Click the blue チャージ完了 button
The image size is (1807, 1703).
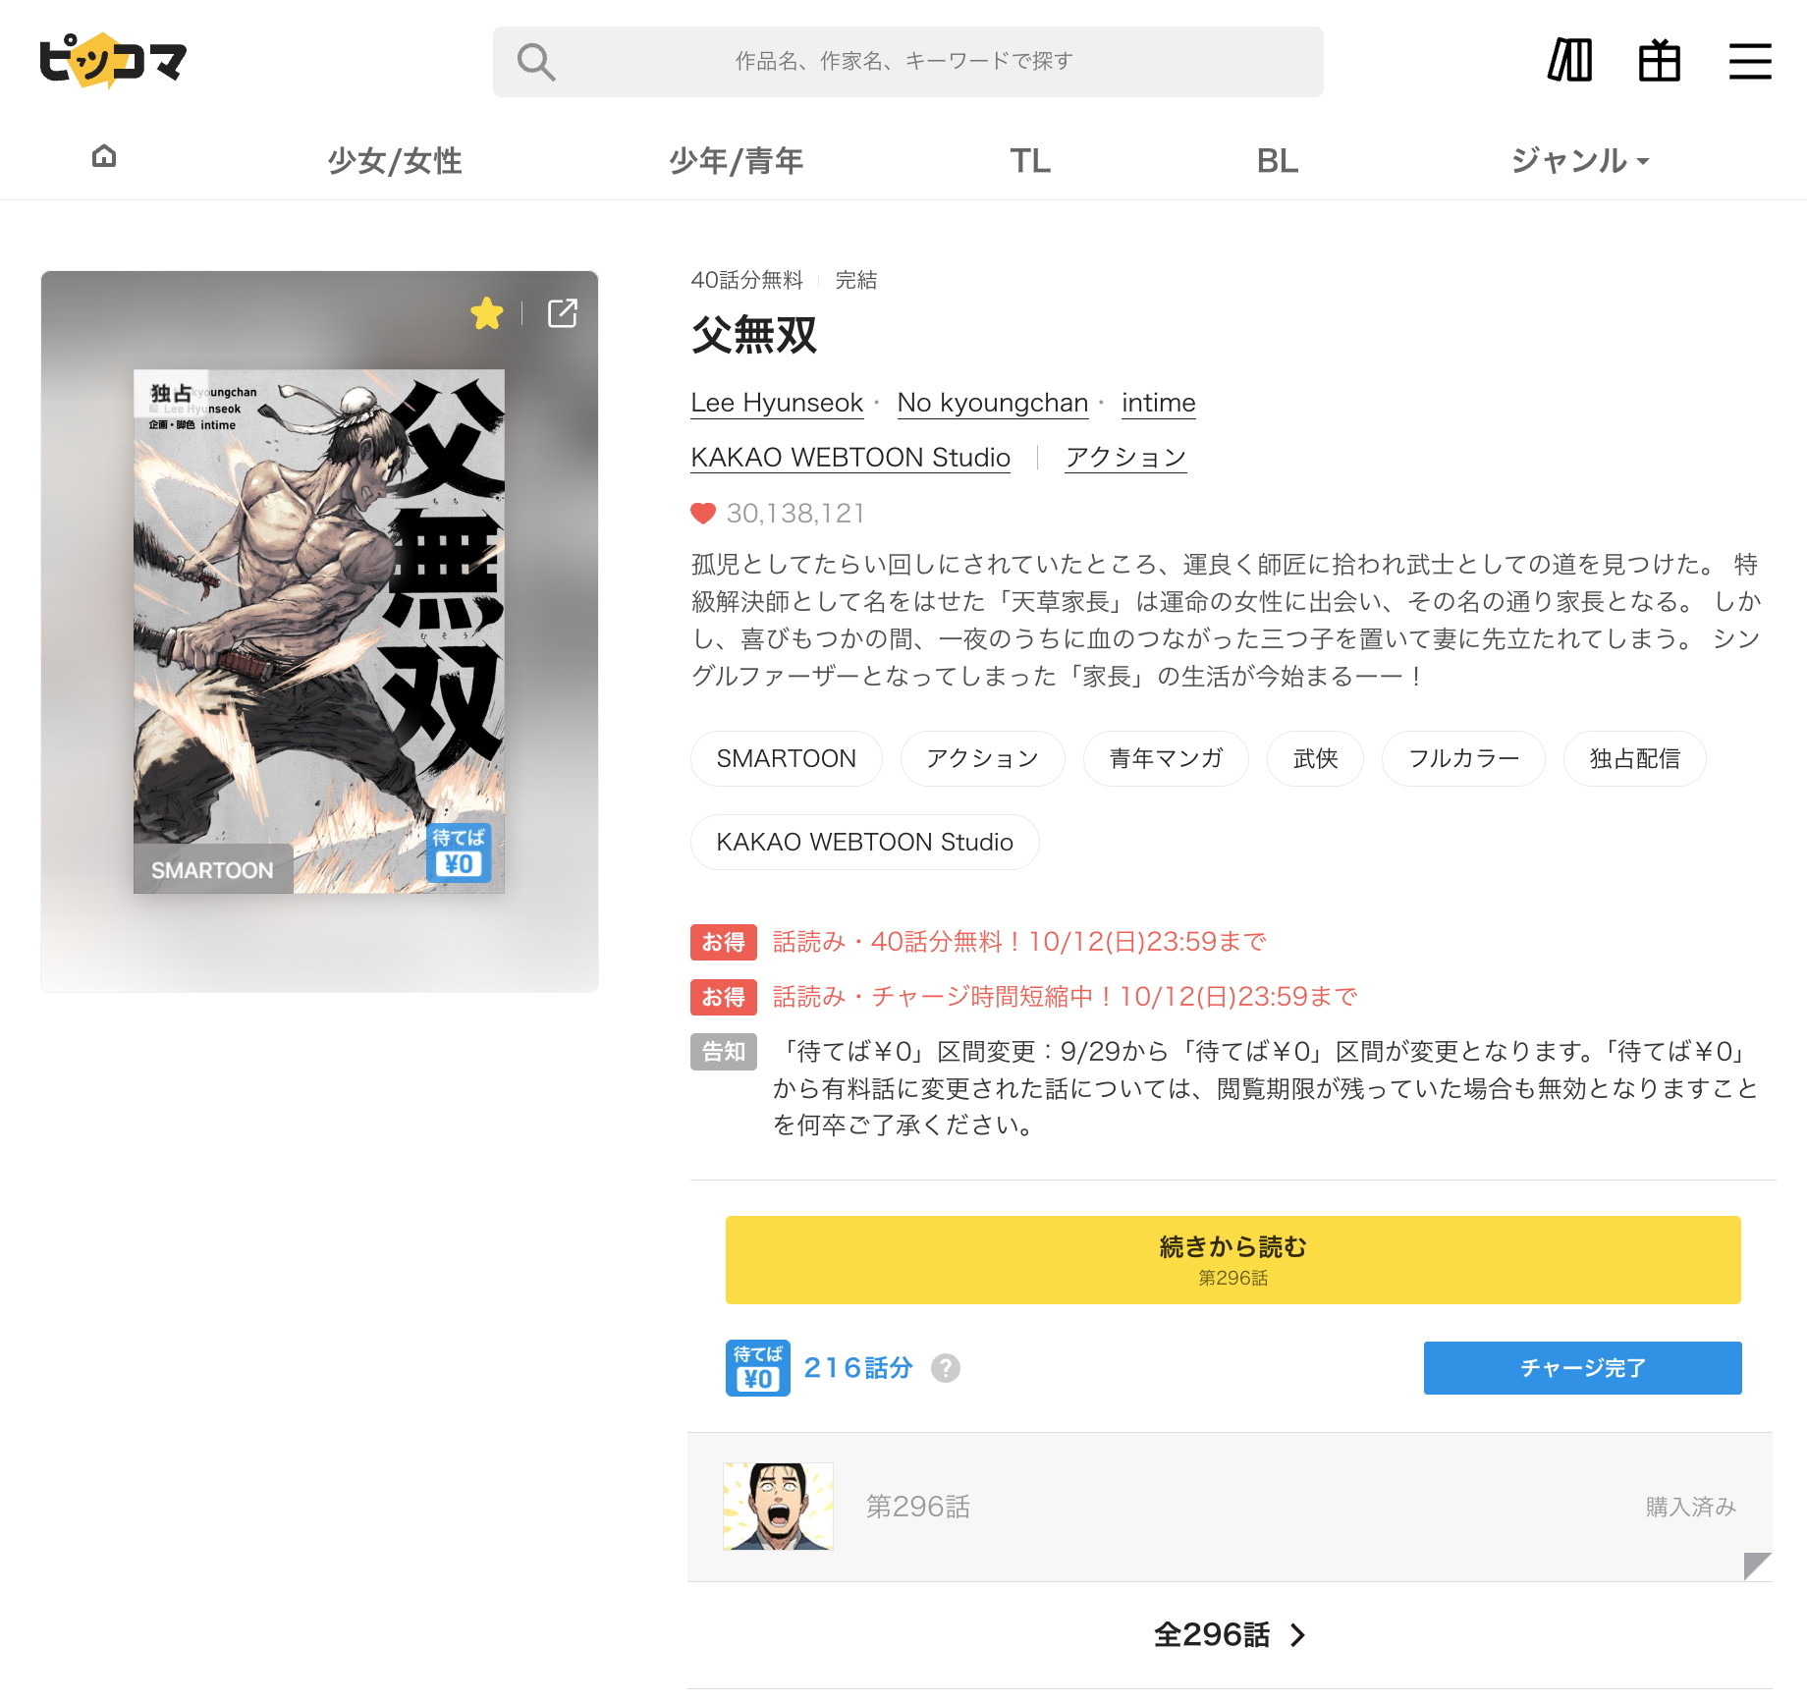(1582, 1368)
